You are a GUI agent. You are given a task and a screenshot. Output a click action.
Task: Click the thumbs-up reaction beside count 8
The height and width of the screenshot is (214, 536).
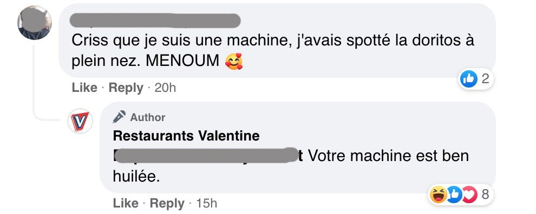pos(454,195)
